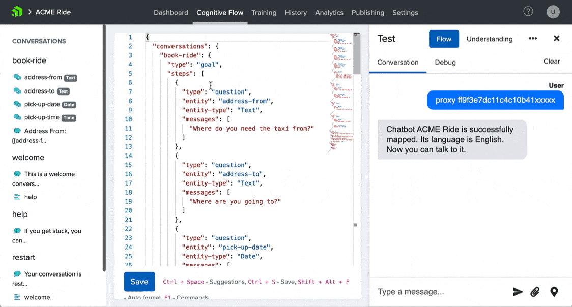Screen dimensions: 572x307
Task: Select the address-to step
Action: pyautogui.click(x=39, y=90)
